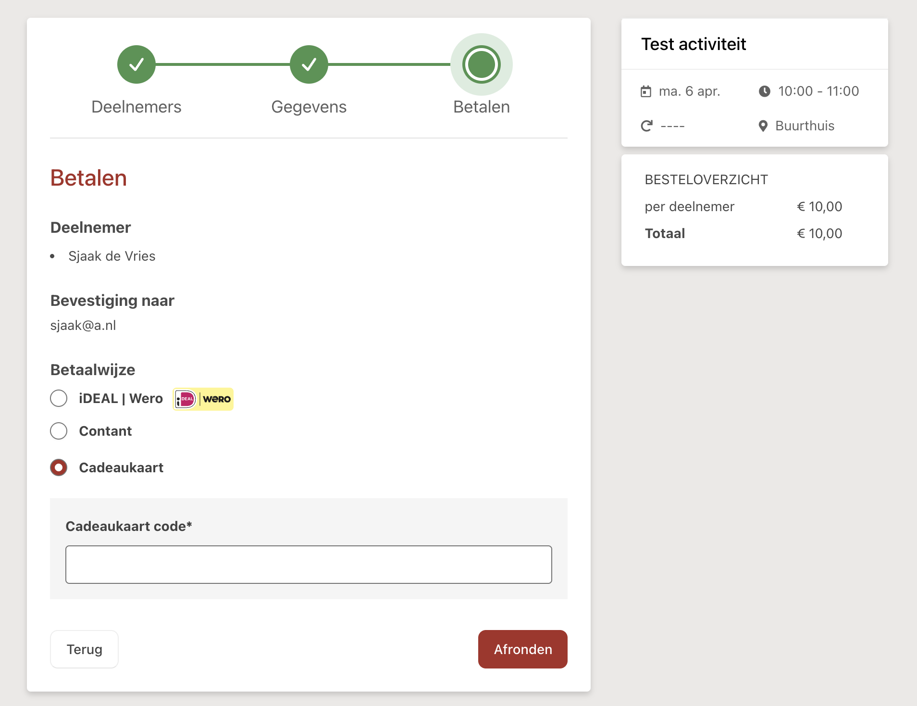Click the iDEAL Wero payment logo

click(x=203, y=399)
